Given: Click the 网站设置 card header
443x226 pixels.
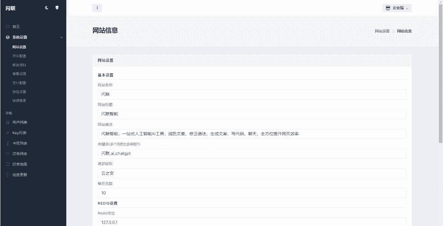Looking at the screenshot, I should click(x=252, y=61).
